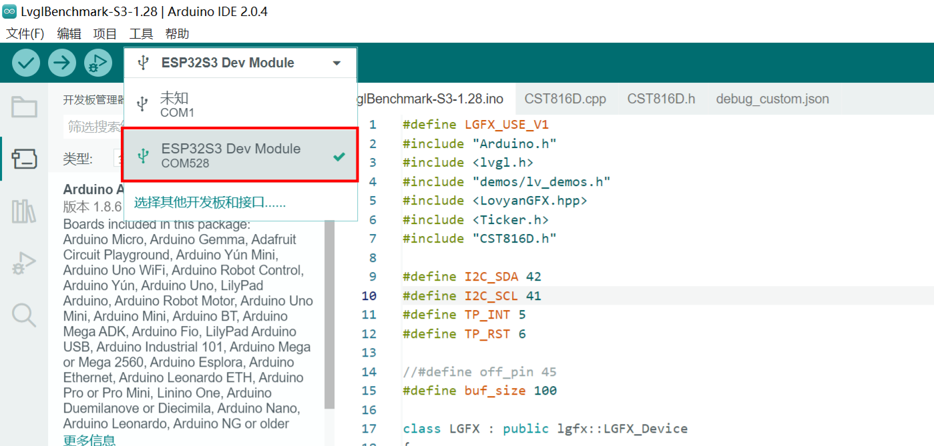Click the Upload arrow button

point(61,63)
